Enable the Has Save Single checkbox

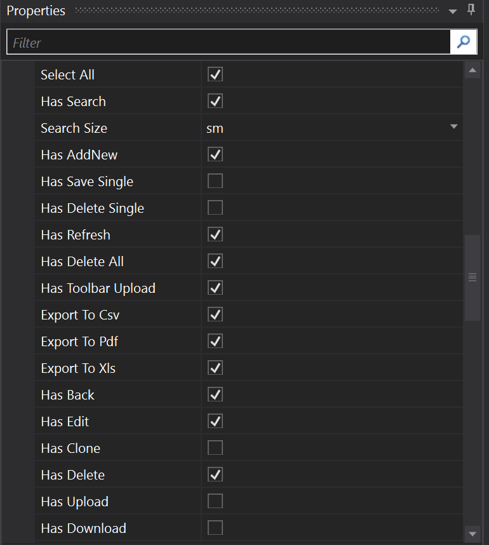point(215,182)
